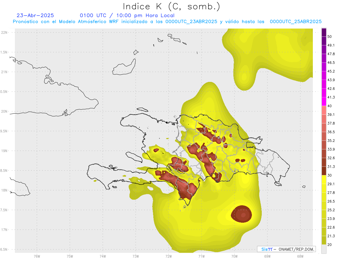Click the colorbar label '45.2'
This screenshot has width=337, height=260.
click(331, 71)
